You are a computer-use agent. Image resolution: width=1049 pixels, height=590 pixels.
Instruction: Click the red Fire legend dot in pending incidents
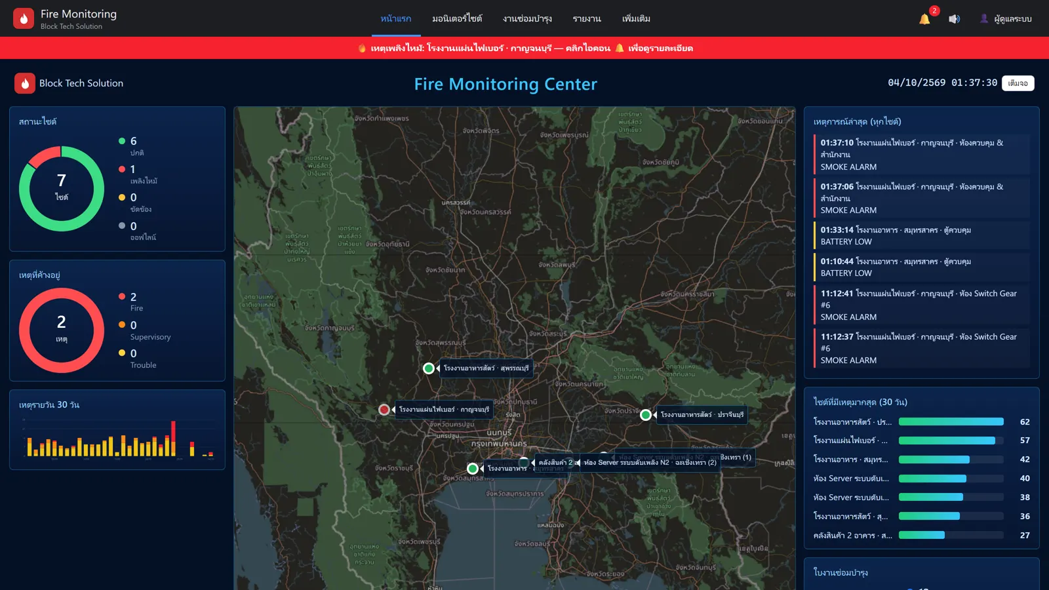coord(122,296)
